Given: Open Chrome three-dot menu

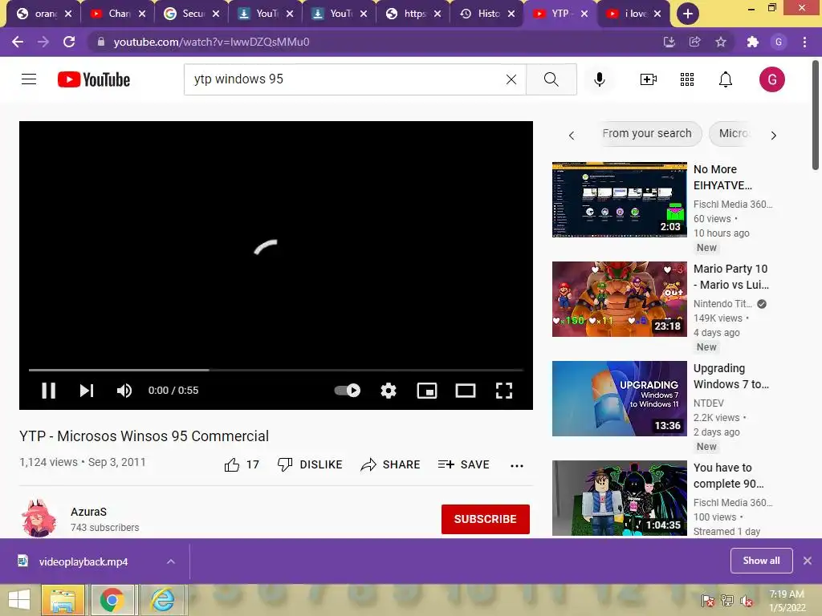Looking at the screenshot, I should pos(804,42).
